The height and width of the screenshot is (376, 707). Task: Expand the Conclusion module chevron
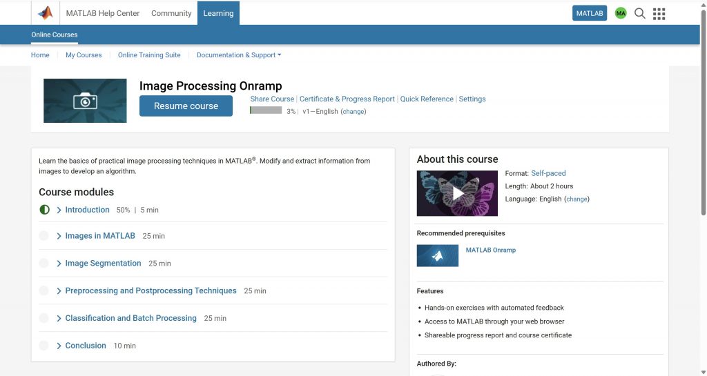[59, 346]
